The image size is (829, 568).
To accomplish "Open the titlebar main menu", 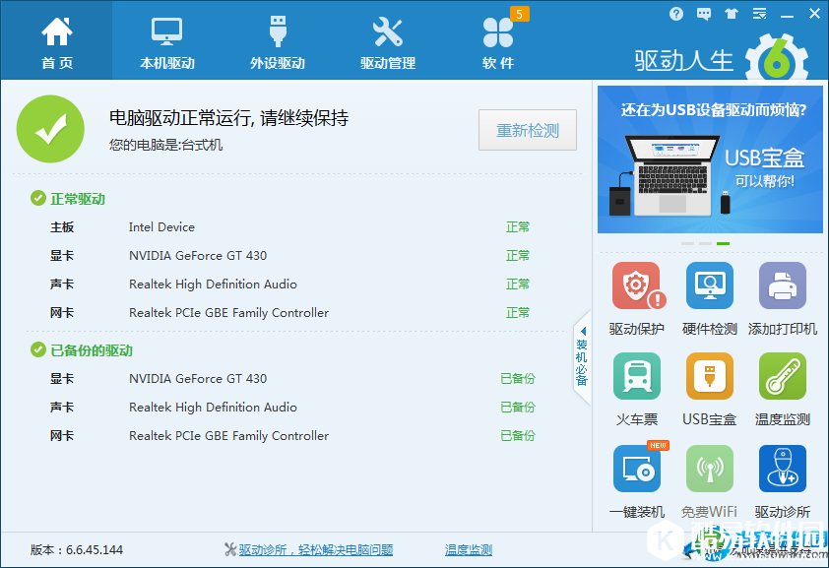I will click(x=758, y=14).
